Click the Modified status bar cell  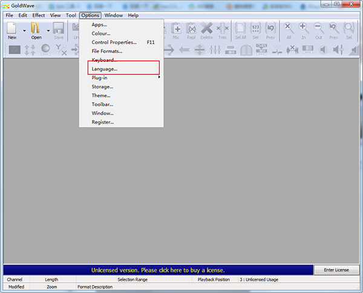tap(16, 287)
